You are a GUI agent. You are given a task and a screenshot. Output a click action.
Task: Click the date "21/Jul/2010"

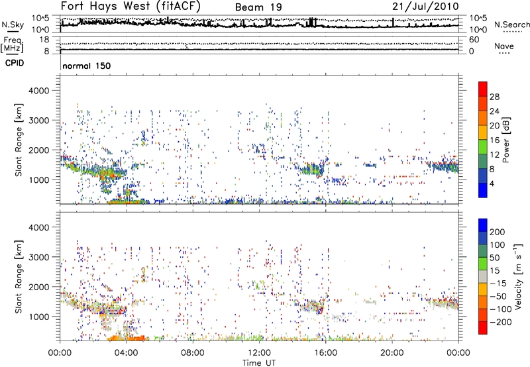tap(425, 7)
